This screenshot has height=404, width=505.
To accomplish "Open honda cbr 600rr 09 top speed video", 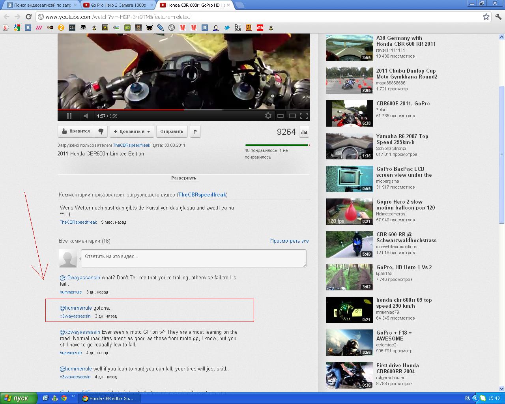I will click(404, 303).
